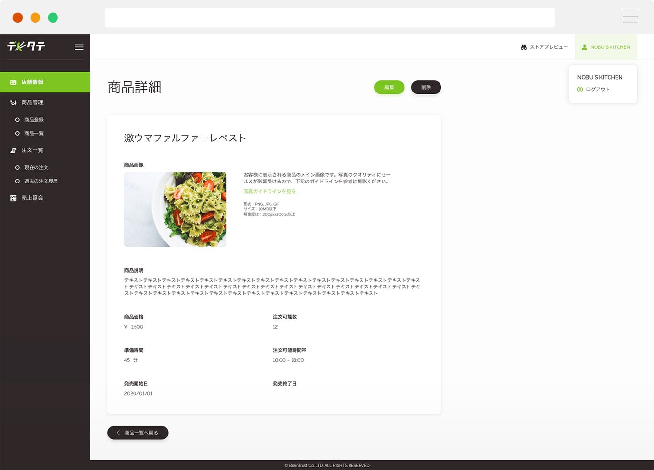The height and width of the screenshot is (470, 654).
Task: Go back with 商品一覧へ戻る button
Action: pyautogui.click(x=137, y=433)
